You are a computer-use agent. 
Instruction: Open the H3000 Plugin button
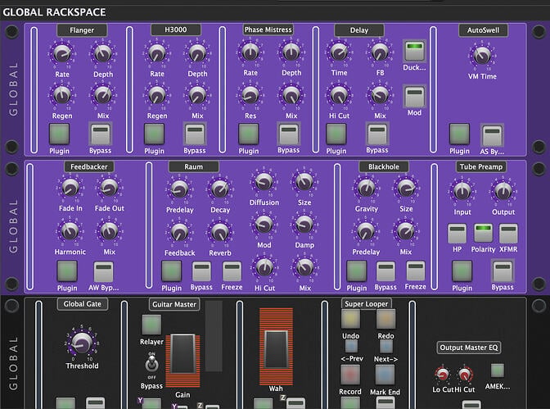pyautogui.click(x=154, y=134)
